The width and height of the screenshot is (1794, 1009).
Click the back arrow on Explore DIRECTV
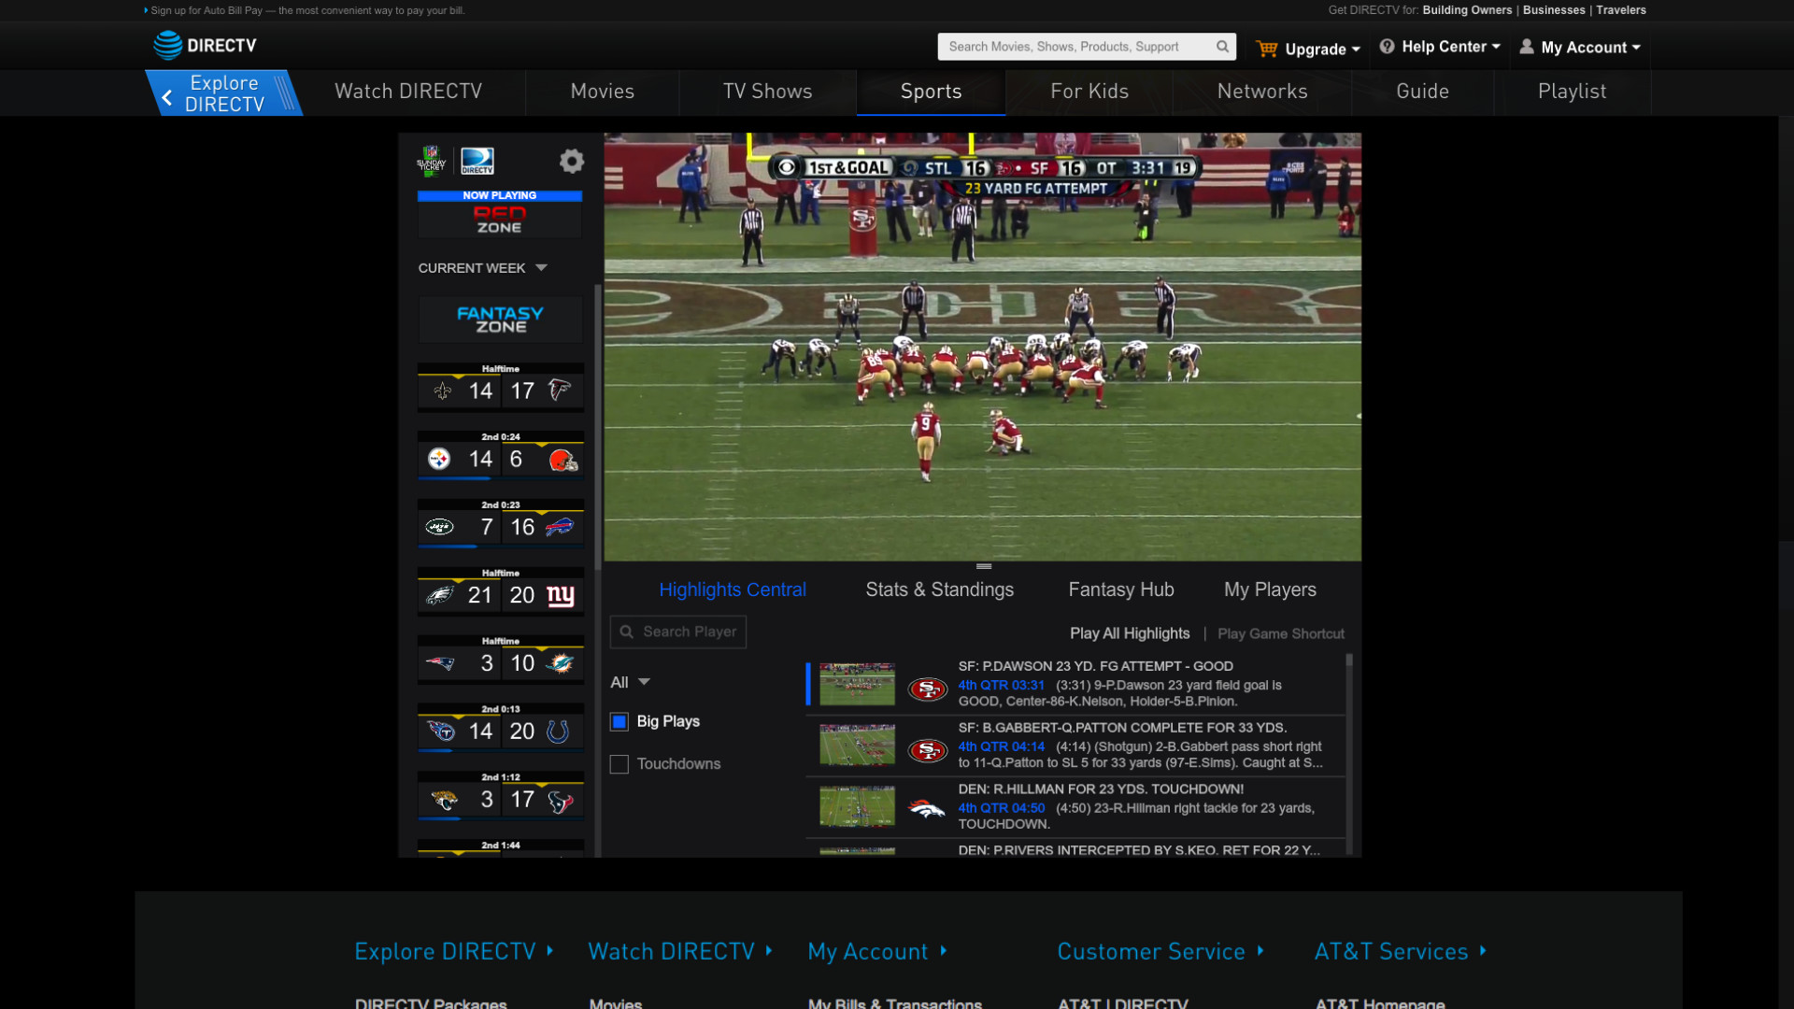167,97
